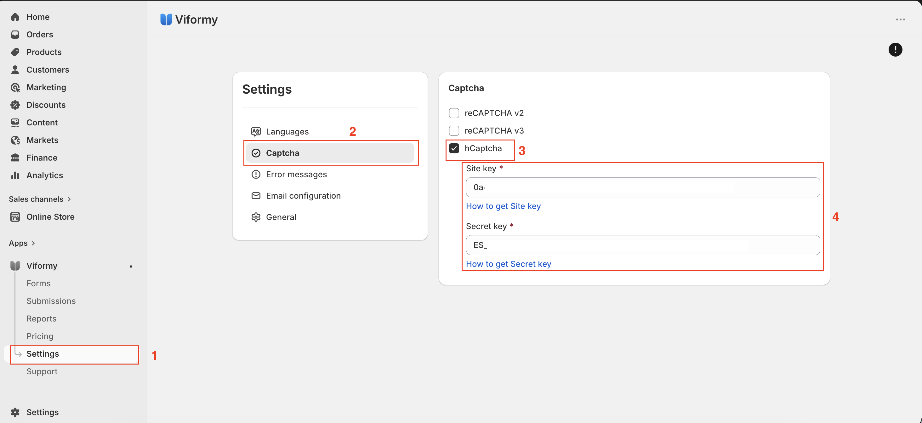
Task: Open the three-dot more options menu
Action: [901, 20]
